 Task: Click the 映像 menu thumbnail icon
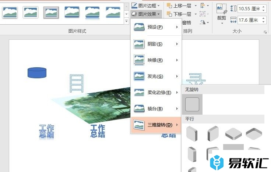pos(139,60)
